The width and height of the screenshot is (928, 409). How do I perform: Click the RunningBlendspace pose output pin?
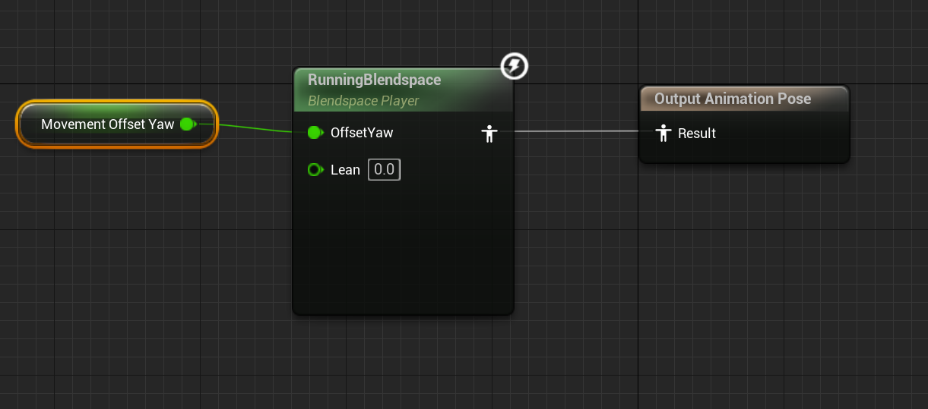(489, 134)
